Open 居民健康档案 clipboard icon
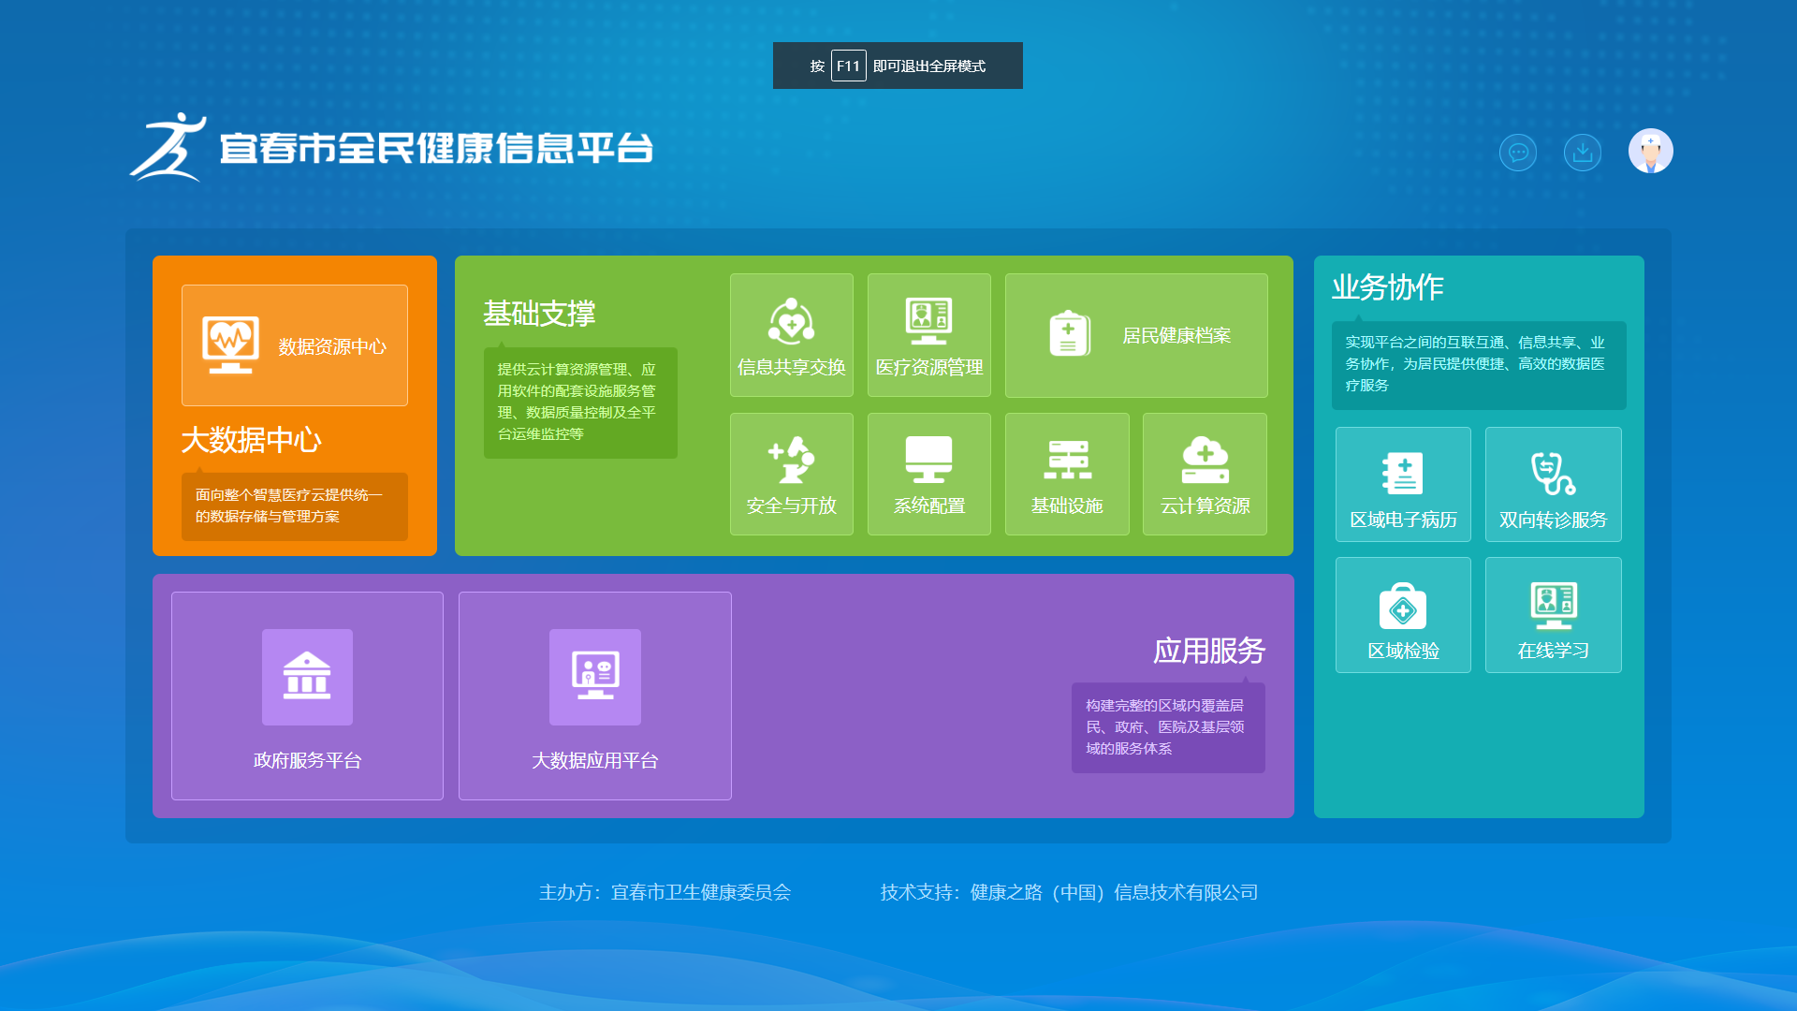 pyautogui.click(x=1069, y=333)
